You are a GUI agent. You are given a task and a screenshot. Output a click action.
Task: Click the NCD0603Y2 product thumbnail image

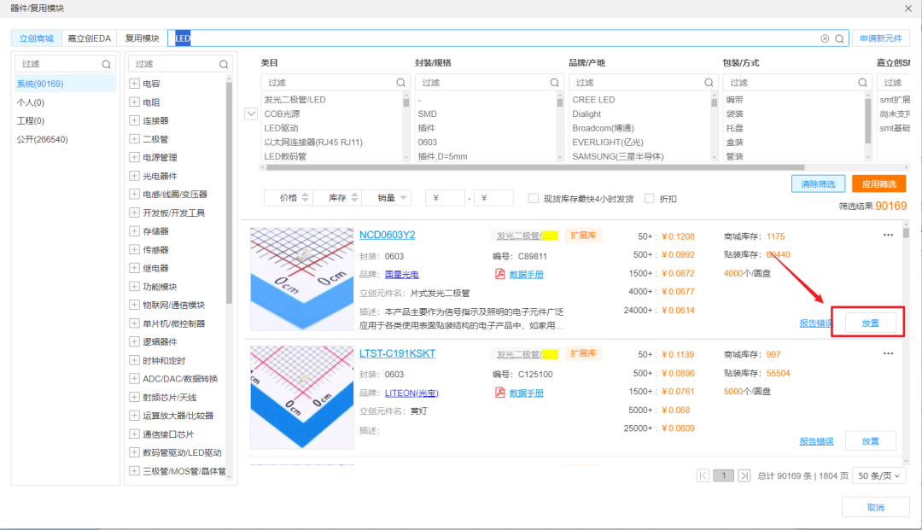(x=301, y=279)
